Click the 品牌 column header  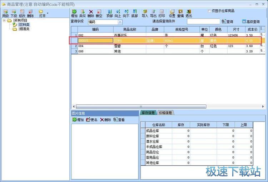pos(155,30)
